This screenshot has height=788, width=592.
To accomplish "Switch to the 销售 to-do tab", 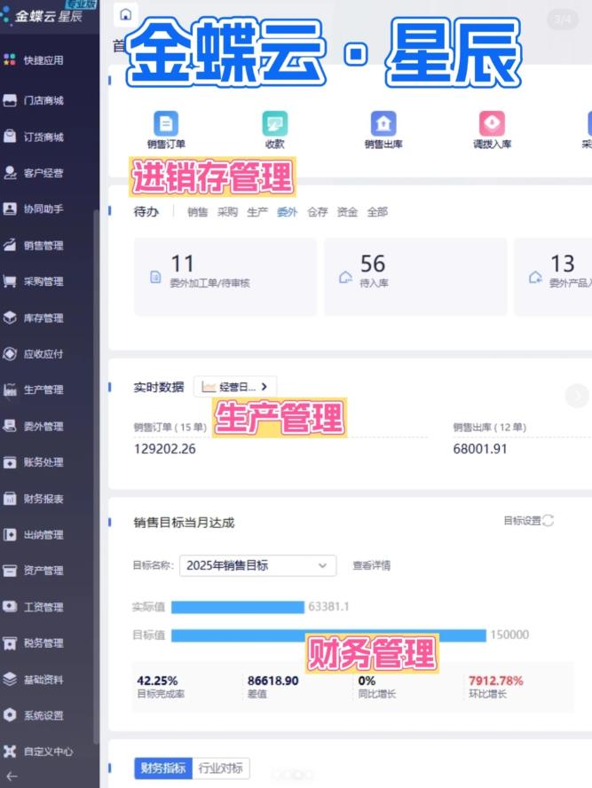I will point(197,212).
